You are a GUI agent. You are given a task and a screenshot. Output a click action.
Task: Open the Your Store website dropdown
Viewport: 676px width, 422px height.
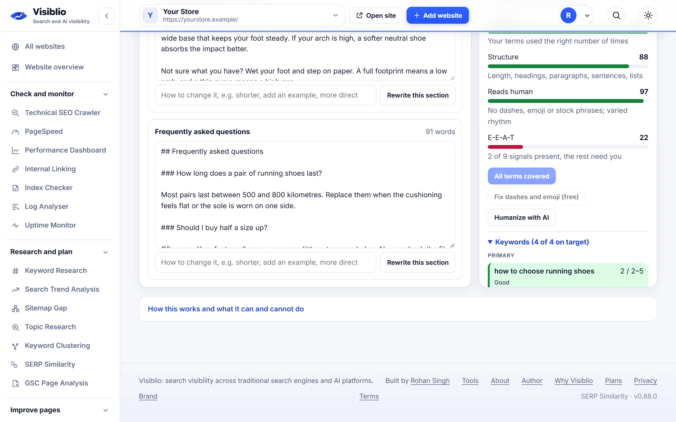pyautogui.click(x=242, y=15)
